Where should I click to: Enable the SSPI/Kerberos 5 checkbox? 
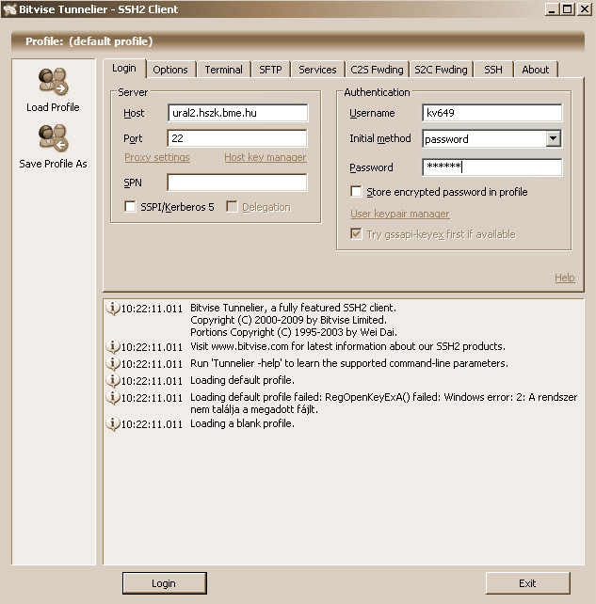(x=130, y=206)
